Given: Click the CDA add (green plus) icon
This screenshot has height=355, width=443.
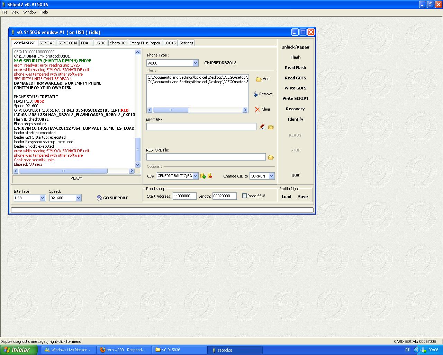Looking at the screenshot, I should 203,176.
